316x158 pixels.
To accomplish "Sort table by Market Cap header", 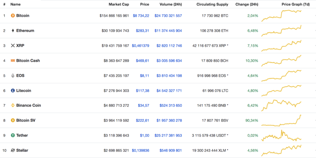I will point(119,4).
